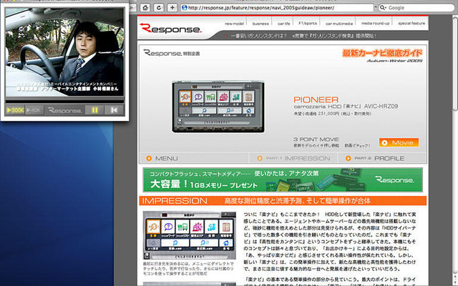Click the Response special feature logo
Viewport: 458px width, 286px height.
click(172, 53)
